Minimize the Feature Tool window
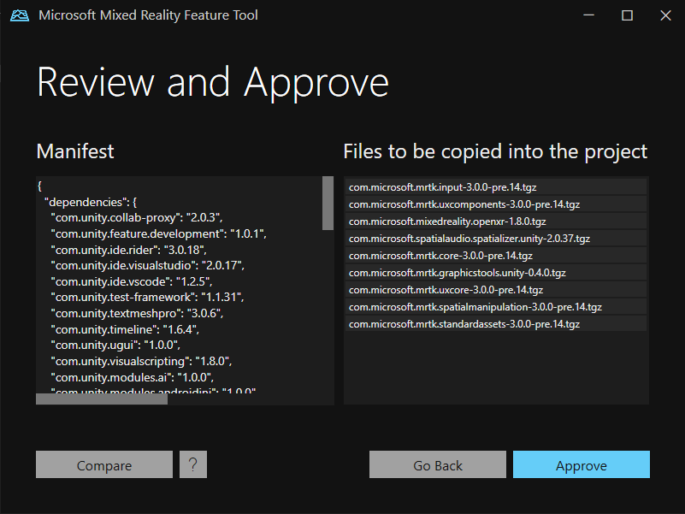 589,15
